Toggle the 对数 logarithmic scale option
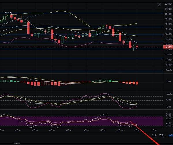The image size is (173, 145). point(155,135)
